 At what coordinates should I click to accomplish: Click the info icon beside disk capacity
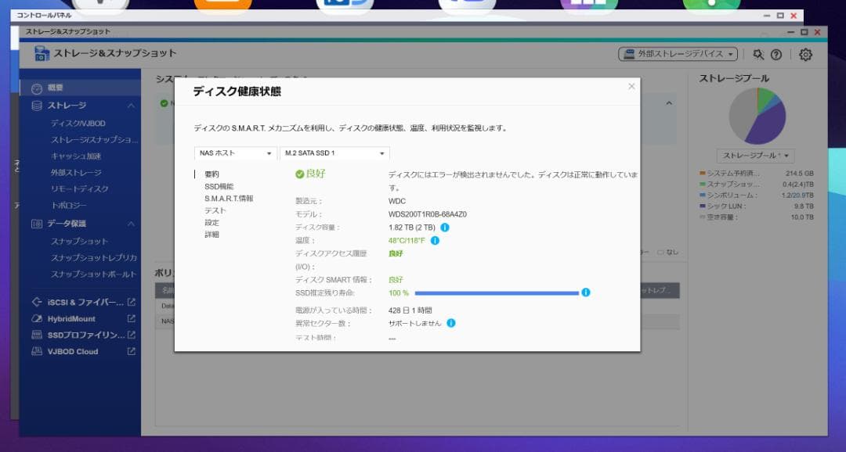(445, 228)
